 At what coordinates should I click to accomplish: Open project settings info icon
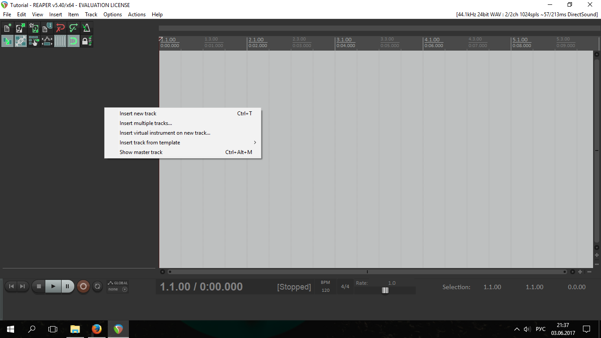[x=47, y=28]
